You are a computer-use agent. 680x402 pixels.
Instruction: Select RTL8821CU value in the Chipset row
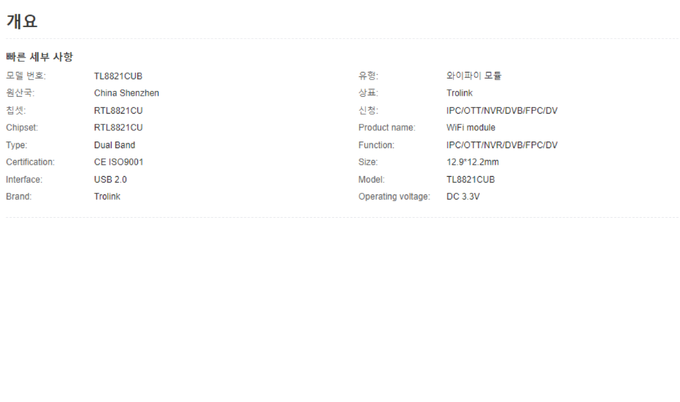[118, 128]
